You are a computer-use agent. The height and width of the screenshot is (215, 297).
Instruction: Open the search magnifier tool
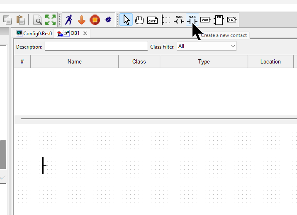(38, 20)
